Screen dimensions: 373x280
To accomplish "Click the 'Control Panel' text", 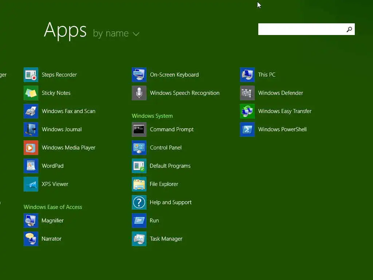I will 166,148.
